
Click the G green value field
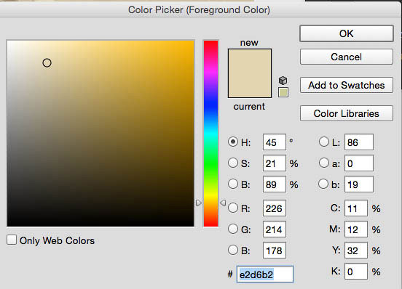pyautogui.click(x=274, y=229)
